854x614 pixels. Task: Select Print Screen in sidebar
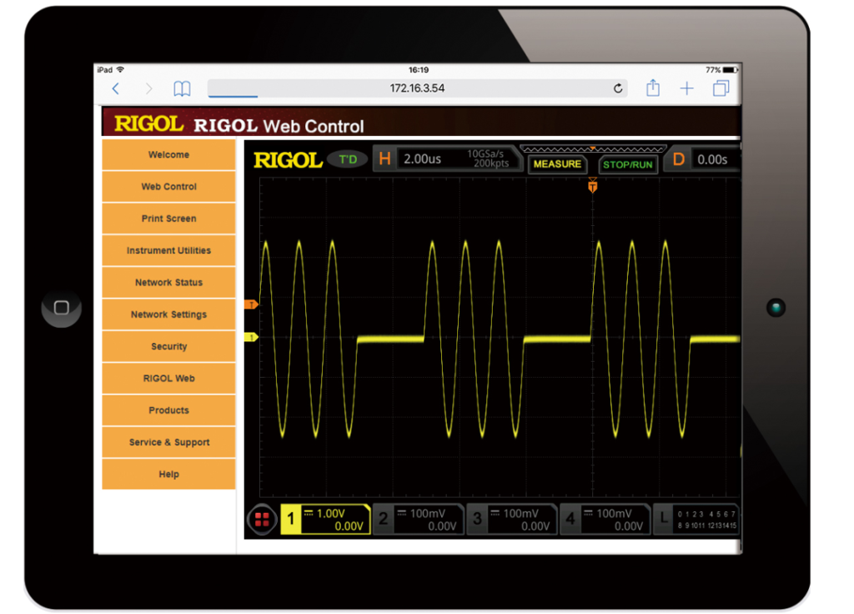point(168,219)
